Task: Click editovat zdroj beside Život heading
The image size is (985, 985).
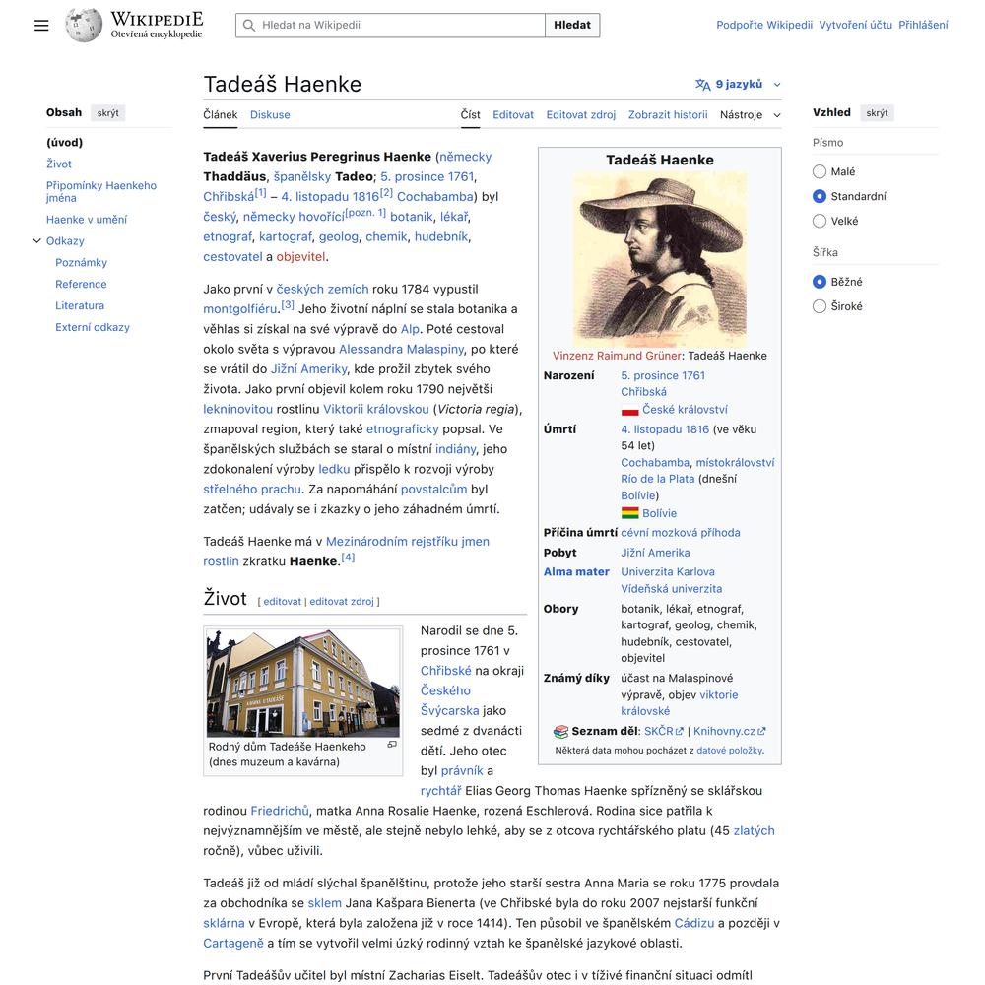Action: tap(342, 601)
